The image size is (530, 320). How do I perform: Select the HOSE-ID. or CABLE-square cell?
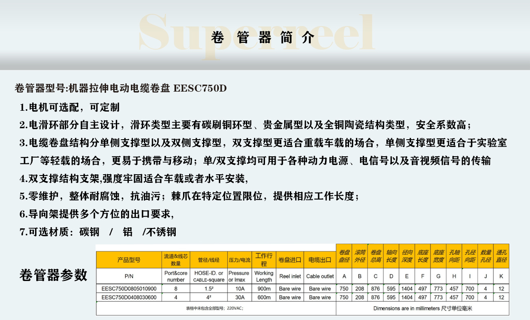coord(209,276)
